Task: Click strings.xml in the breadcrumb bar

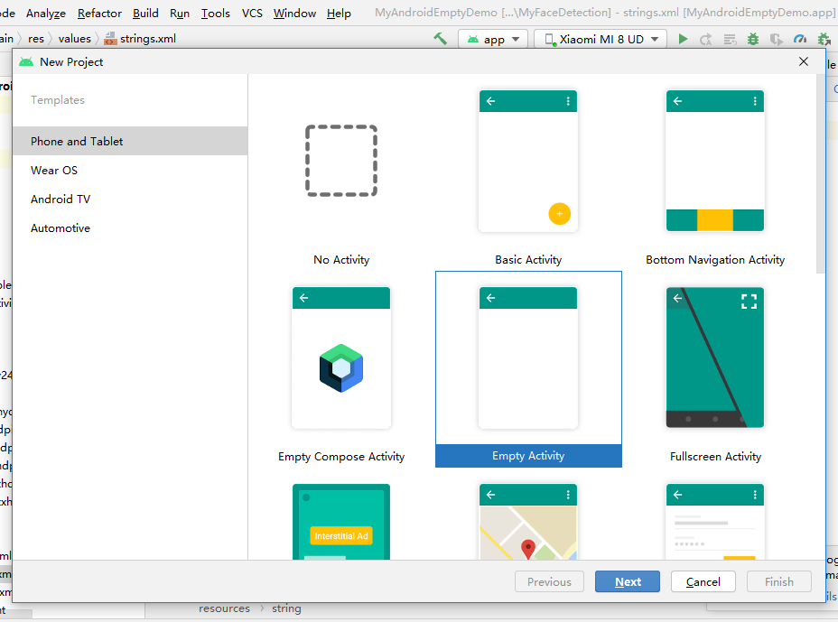Action: [141, 39]
